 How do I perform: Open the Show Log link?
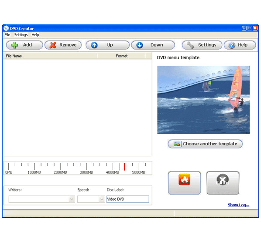[238, 205]
